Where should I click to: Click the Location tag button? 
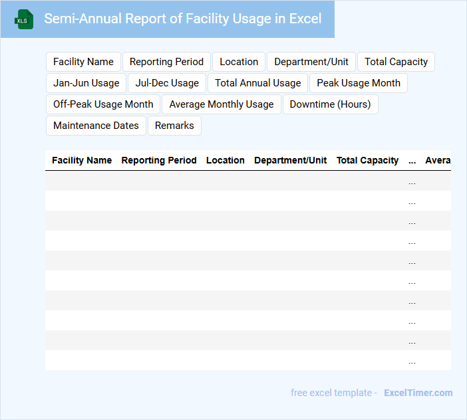click(239, 62)
